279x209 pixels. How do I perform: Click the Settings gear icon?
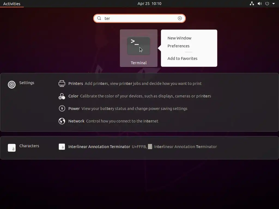click(x=12, y=85)
